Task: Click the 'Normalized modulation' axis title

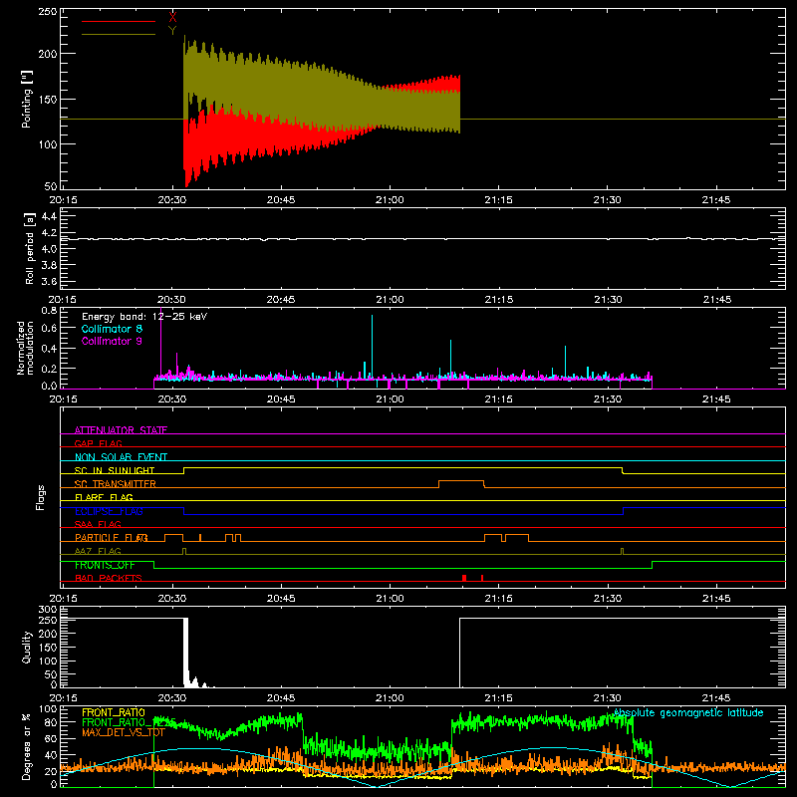Action: pos(25,348)
